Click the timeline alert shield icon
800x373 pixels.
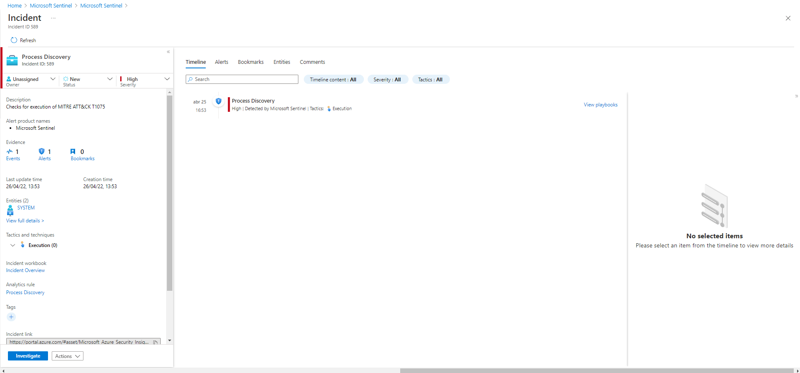[x=218, y=101]
